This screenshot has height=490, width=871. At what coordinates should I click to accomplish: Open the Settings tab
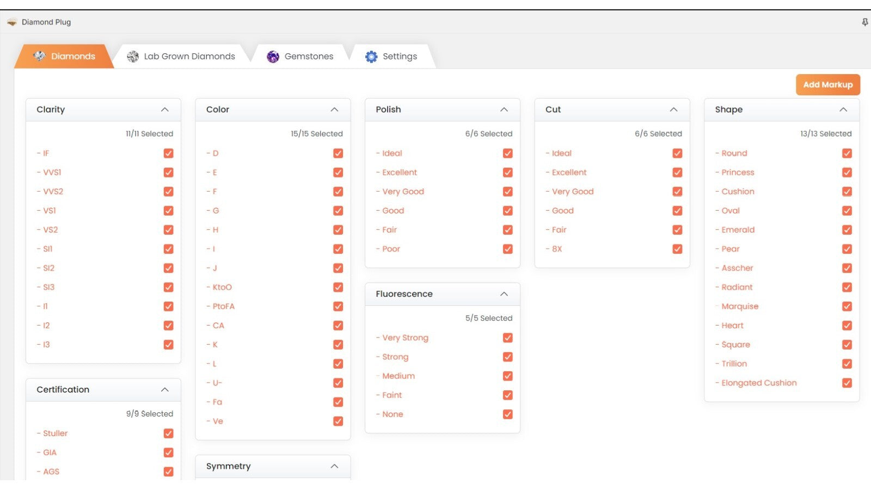pyautogui.click(x=392, y=56)
